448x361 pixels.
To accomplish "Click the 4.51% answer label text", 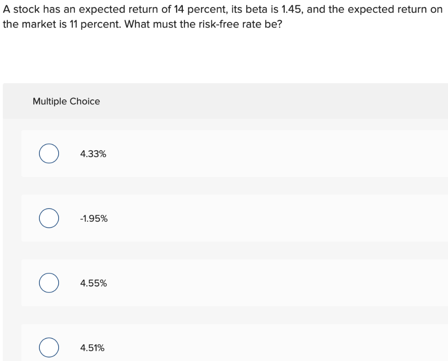I will click(93, 348).
